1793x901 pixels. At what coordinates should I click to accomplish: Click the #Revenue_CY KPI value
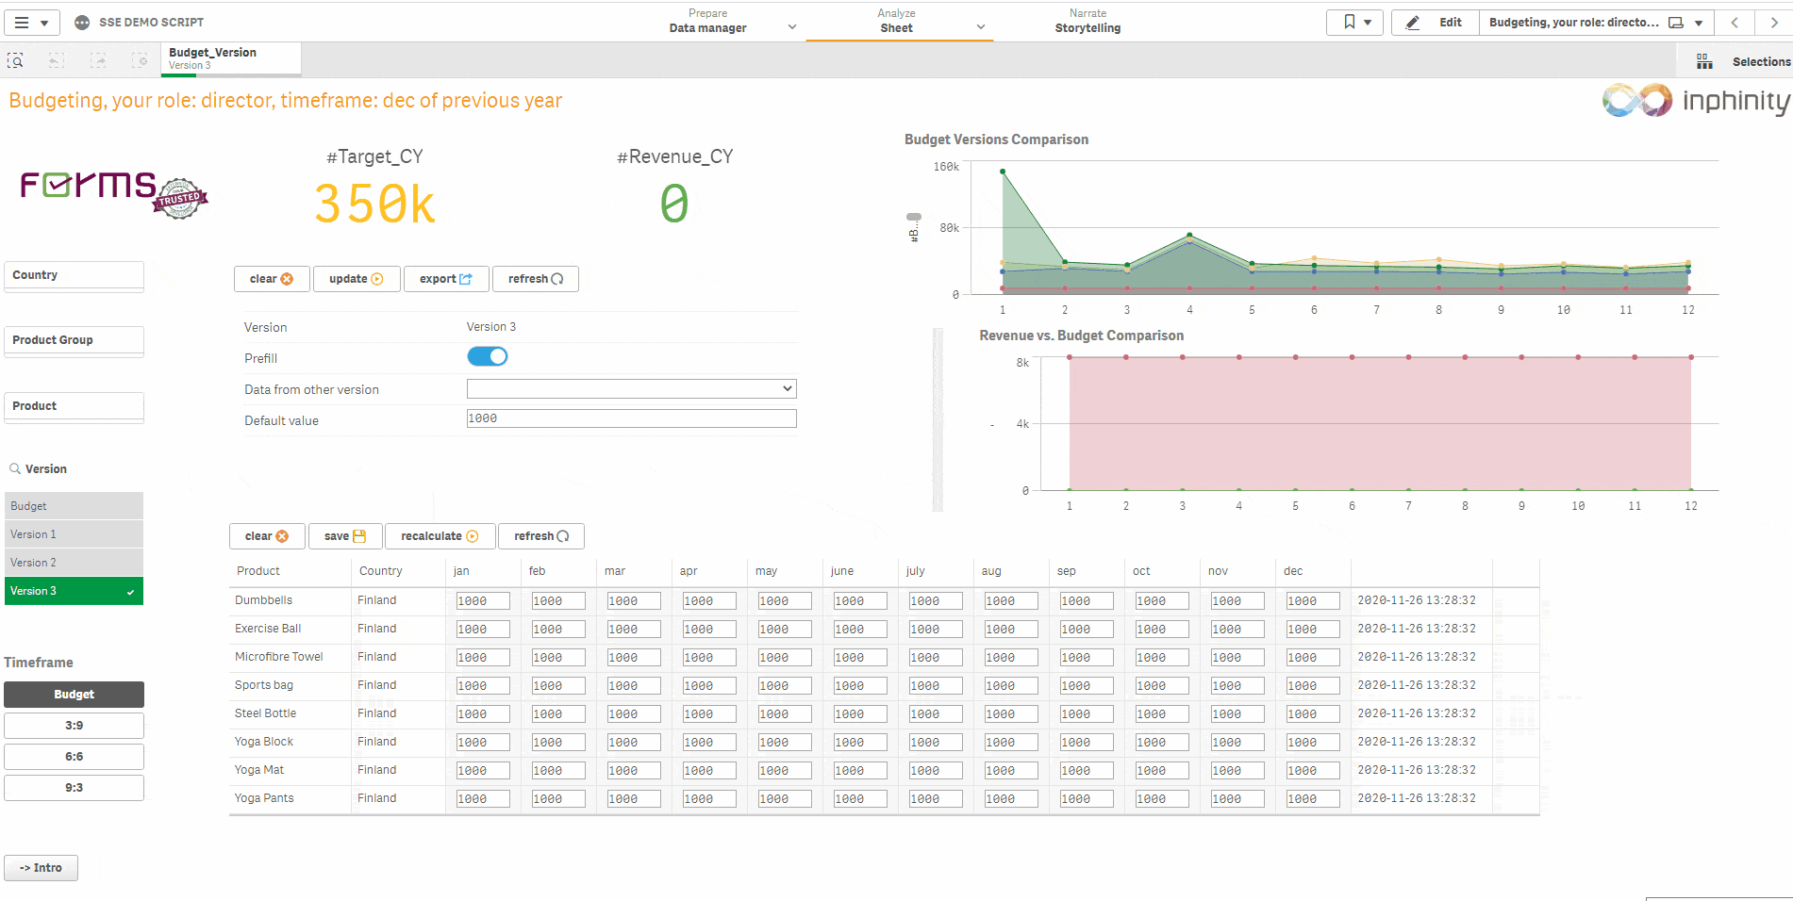tap(674, 204)
